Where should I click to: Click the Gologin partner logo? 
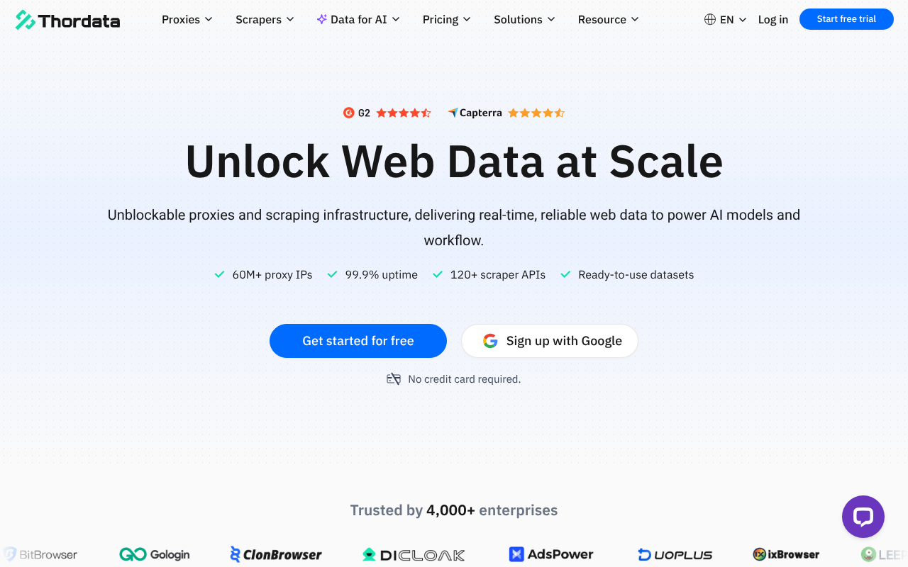tap(154, 554)
